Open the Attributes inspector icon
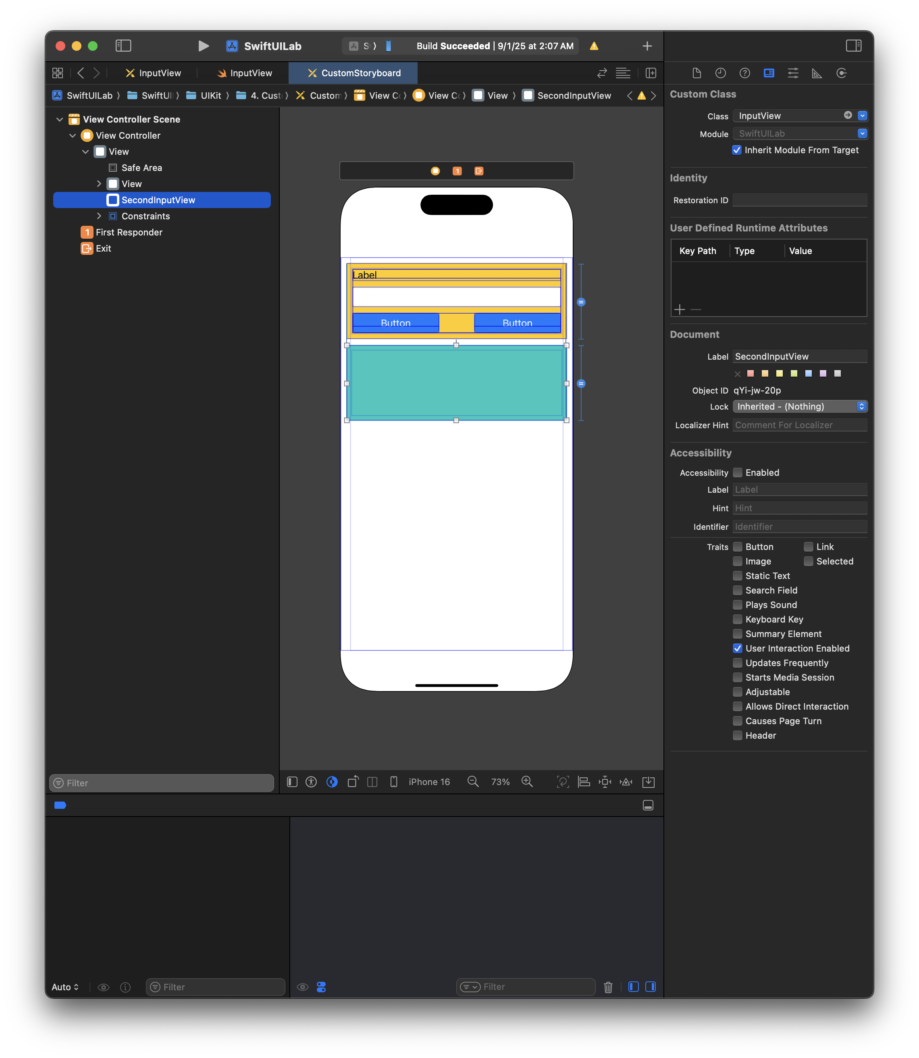Screen dimensions: 919x1058 click(793, 73)
